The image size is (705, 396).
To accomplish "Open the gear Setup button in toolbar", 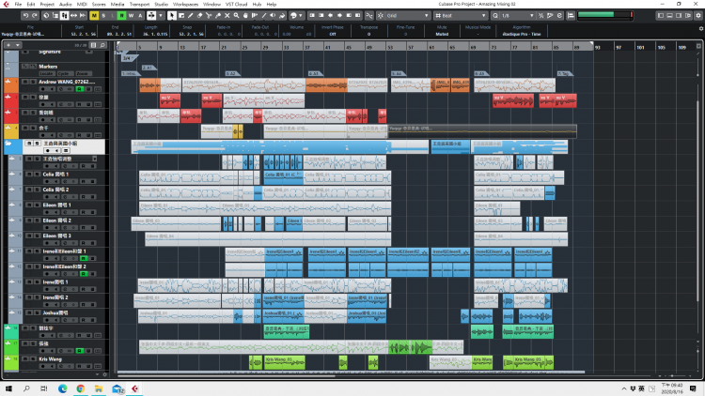I will (x=698, y=16).
